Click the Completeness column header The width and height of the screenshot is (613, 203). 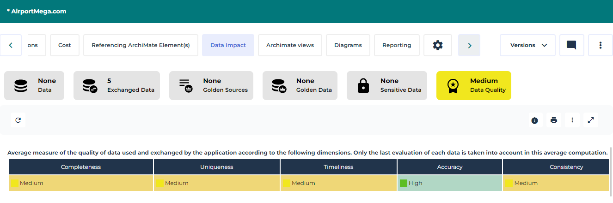click(81, 167)
